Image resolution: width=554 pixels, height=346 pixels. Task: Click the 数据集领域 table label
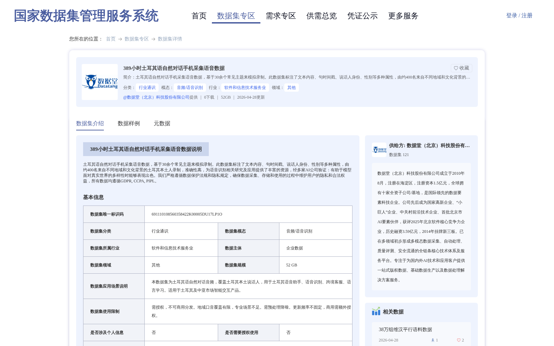point(101,265)
